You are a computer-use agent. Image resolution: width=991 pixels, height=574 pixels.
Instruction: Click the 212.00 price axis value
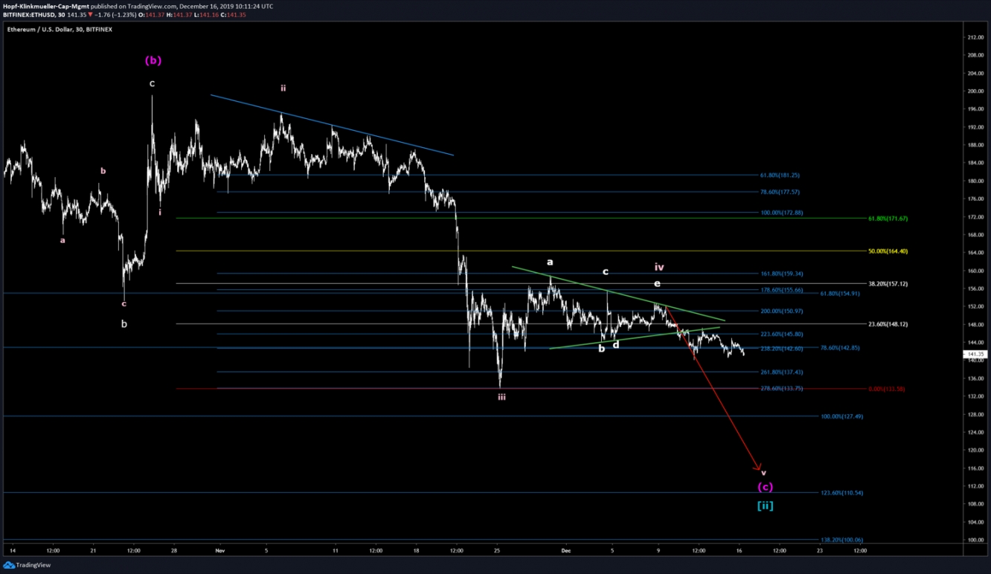pyautogui.click(x=975, y=37)
